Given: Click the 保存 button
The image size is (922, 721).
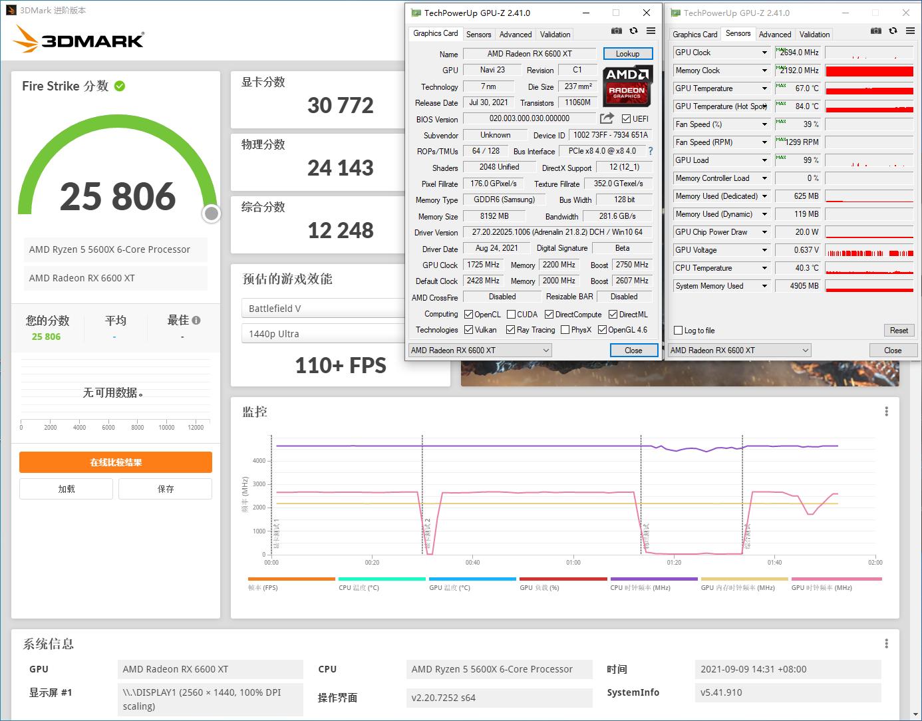Looking at the screenshot, I should click(x=166, y=489).
